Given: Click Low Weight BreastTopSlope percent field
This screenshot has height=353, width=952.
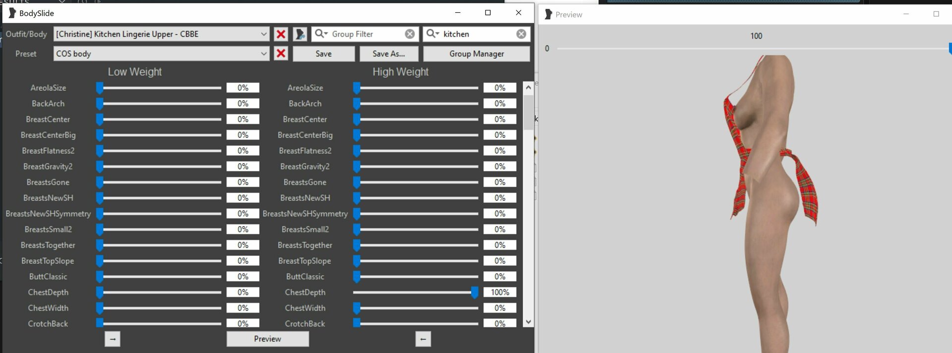Looking at the screenshot, I should (243, 261).
